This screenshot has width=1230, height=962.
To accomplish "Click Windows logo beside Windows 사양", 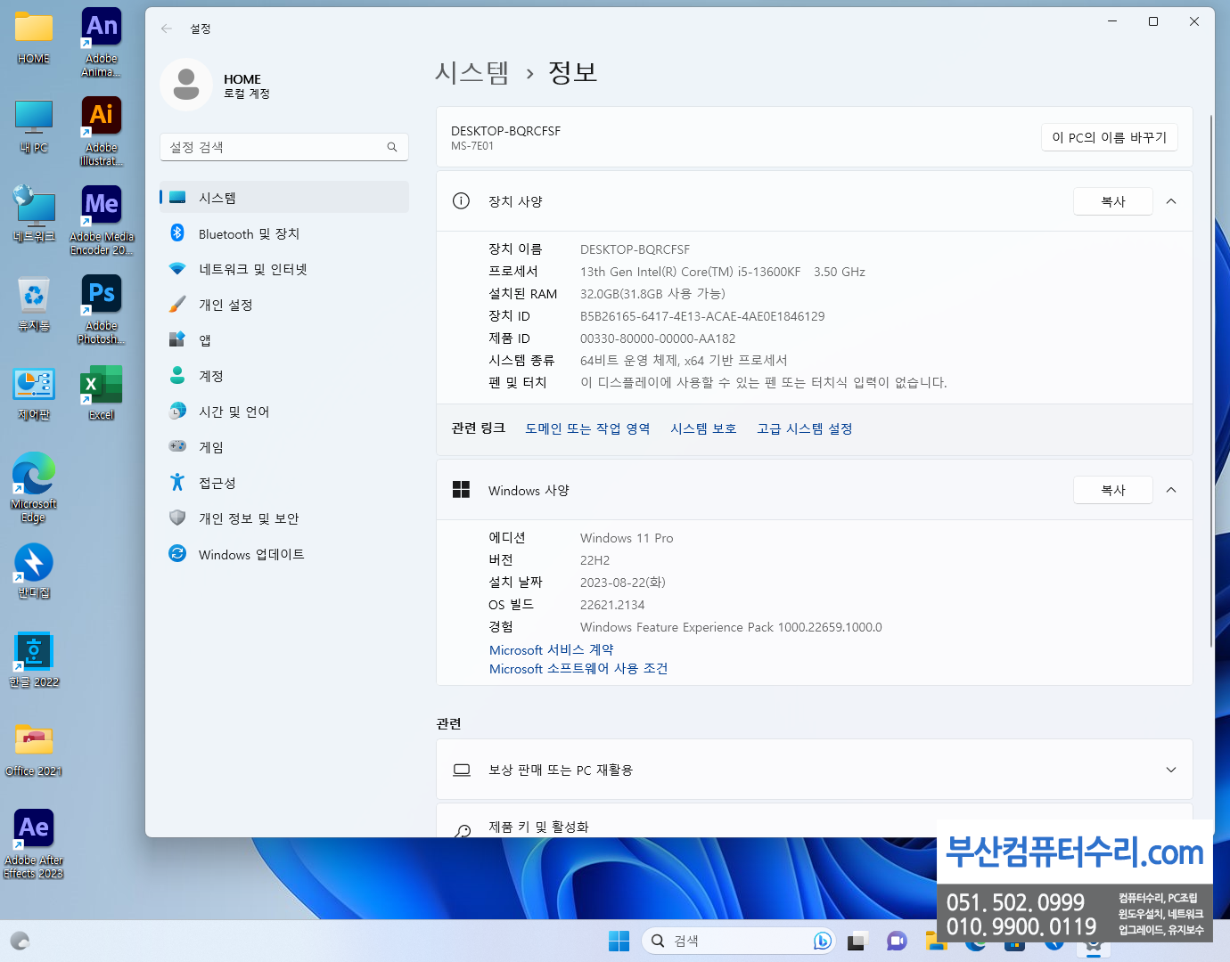I will click(x=461, y=489).
